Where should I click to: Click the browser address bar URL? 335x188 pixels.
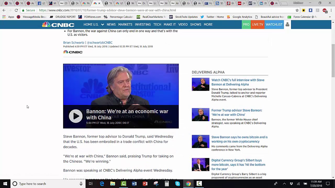tap(107, 10)
